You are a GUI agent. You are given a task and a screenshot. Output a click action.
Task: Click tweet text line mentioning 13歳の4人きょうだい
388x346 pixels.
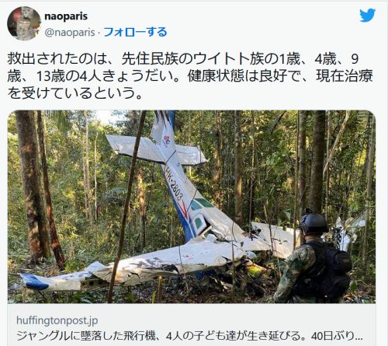[x=190, y=75]
